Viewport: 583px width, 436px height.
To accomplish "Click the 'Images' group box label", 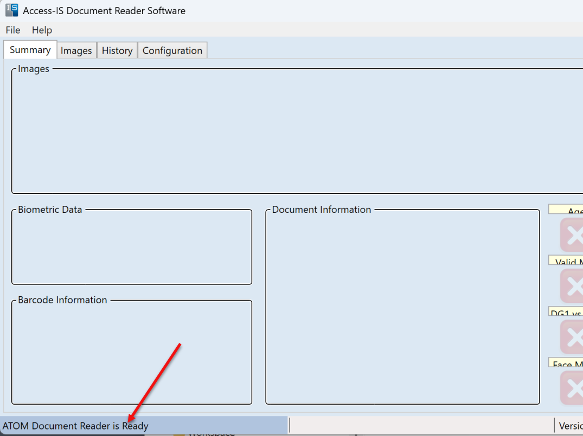I will point(34,69).
